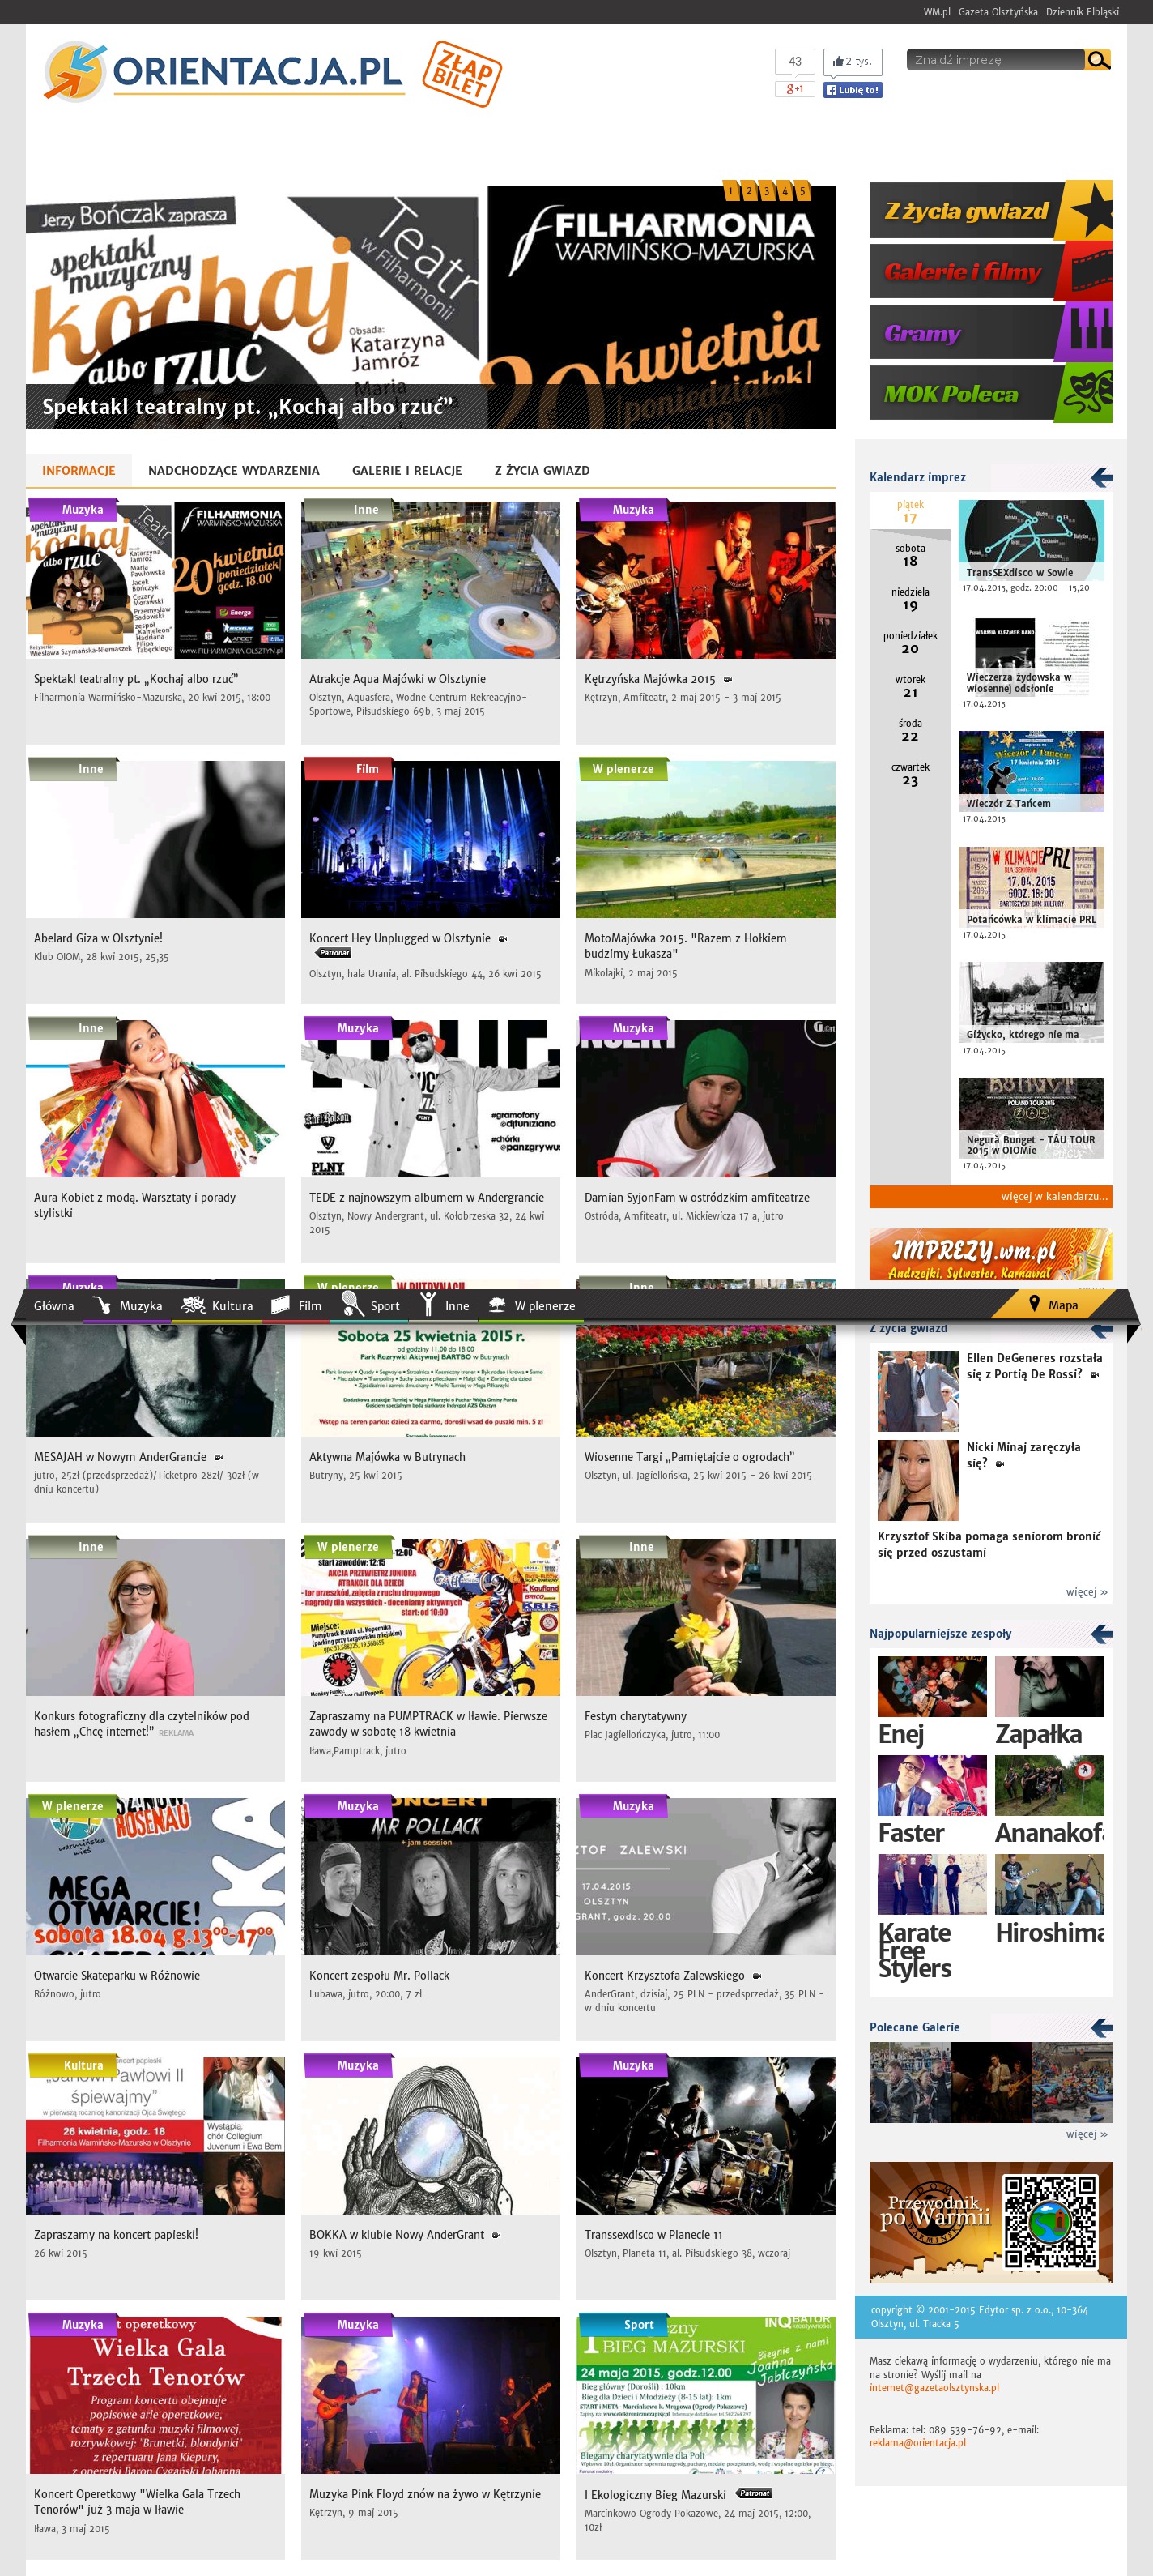Screen dimensions: 1153x2576
Task: Open the Festyn charytatywny article
Action: tap(636, 1716)
